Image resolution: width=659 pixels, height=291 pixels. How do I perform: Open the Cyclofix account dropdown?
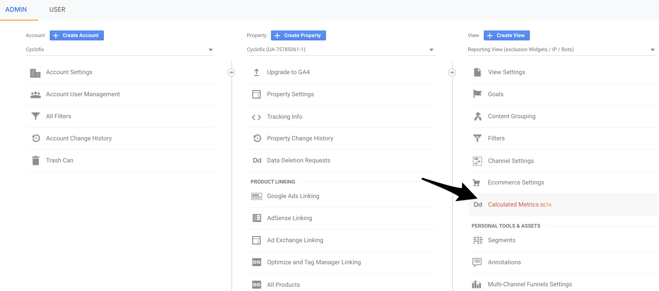click(120, 50)
